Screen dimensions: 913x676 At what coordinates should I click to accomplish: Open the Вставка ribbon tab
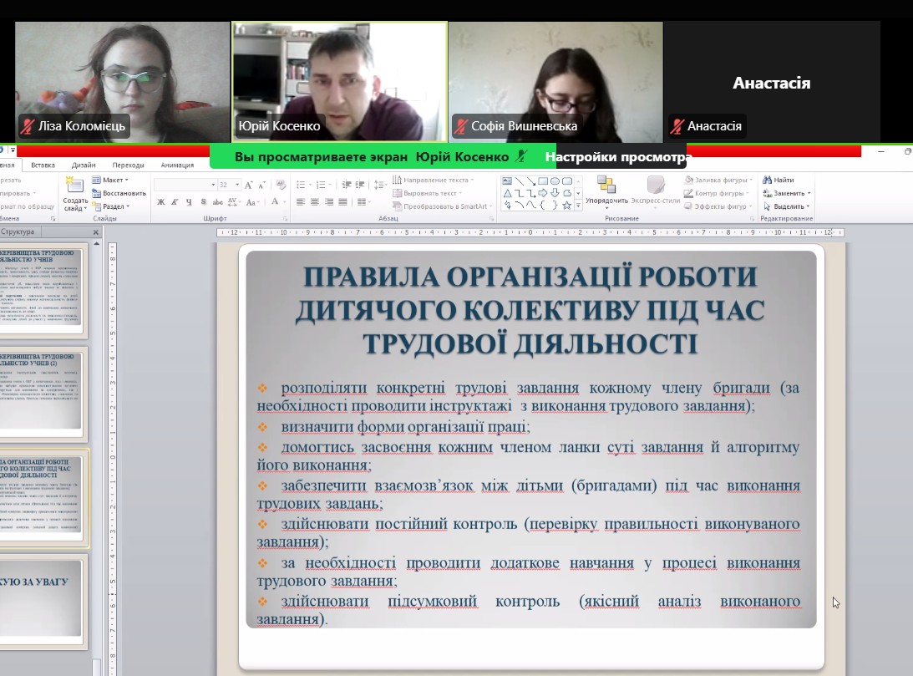(x=43, y=165)
